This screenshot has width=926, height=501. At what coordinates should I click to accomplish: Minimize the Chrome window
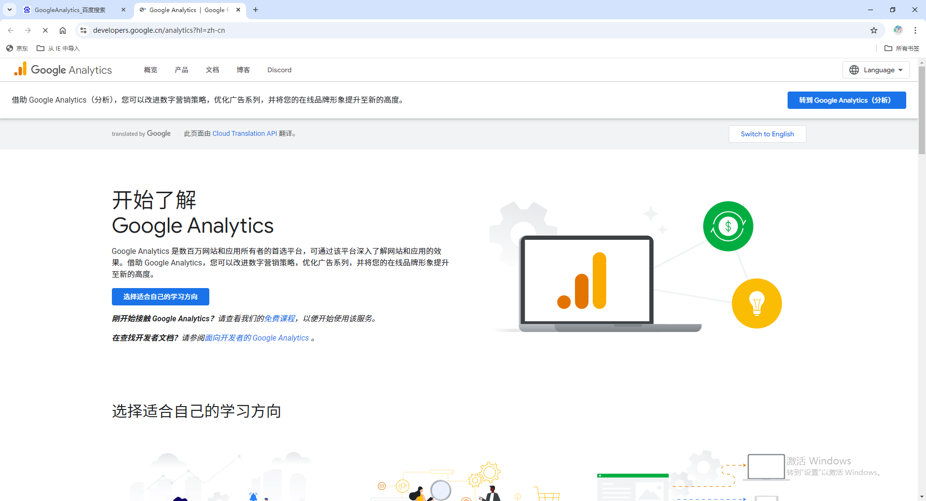tap(871, 10)
